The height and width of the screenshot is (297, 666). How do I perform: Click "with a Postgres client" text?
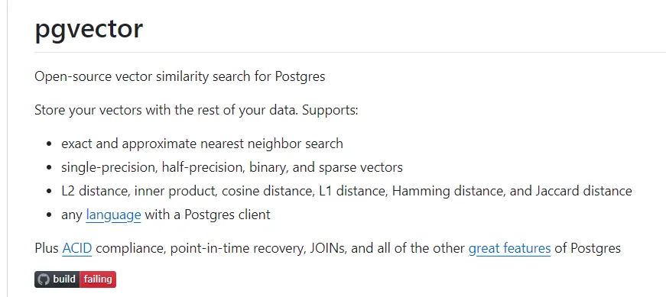point(207,215)
